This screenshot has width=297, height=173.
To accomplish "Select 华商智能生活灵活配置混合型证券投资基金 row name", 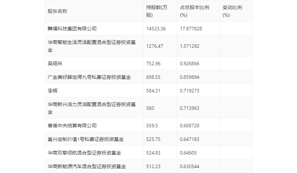I will (x=92, y=46).
